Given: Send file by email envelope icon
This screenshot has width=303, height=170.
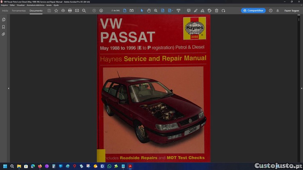Looking at the screenshot, I should tap(77, 10).
